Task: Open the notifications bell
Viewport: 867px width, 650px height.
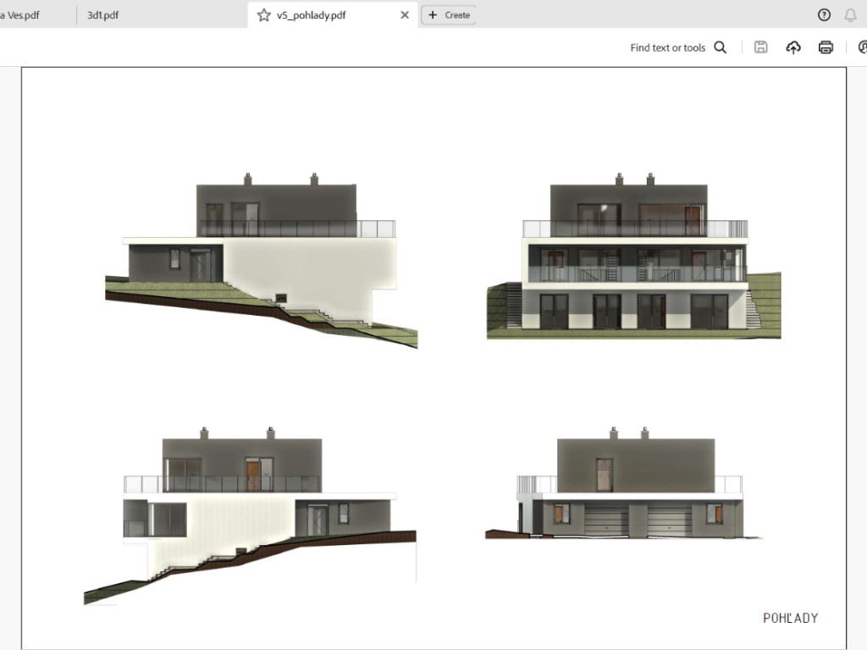Action: click(x=850, y=15)
